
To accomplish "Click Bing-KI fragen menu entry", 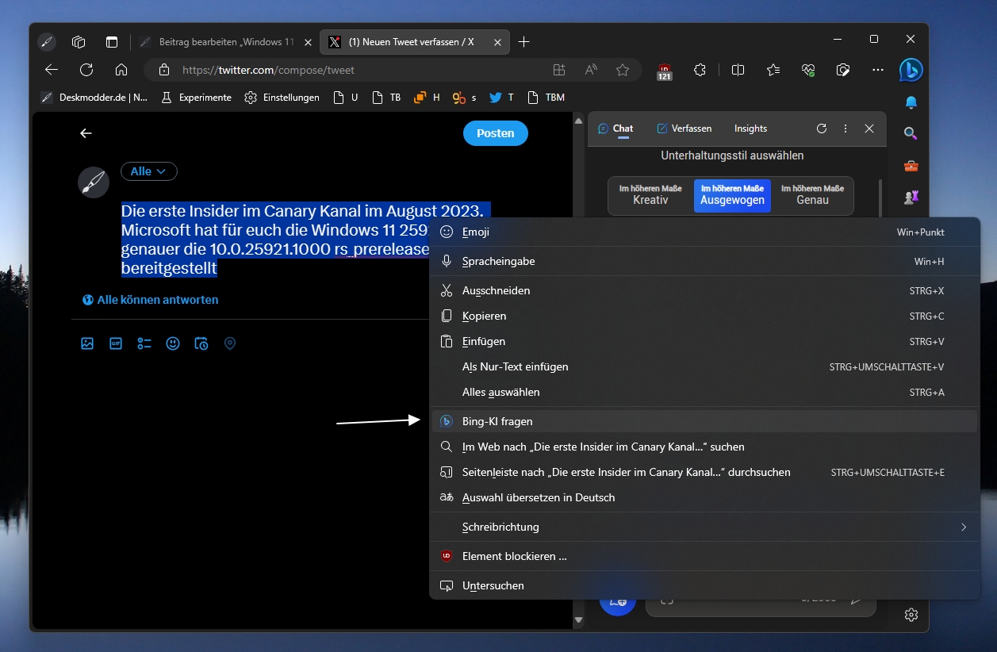I will pyautogui.click(x=704, y=421).
